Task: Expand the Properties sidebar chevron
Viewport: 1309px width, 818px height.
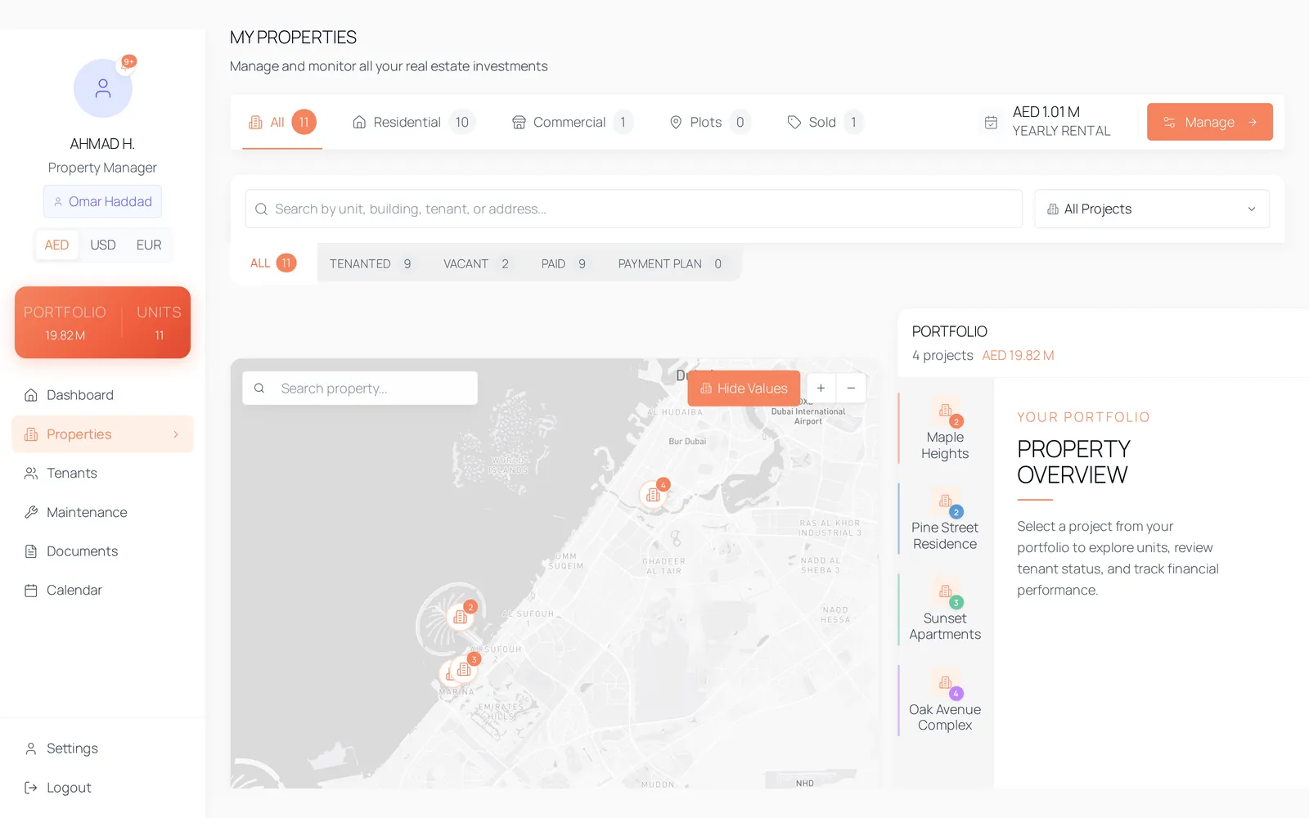Action: point(176,434)
